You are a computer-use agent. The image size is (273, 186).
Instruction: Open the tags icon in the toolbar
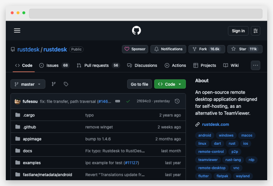pyautogui.click(x=66, y=84)
